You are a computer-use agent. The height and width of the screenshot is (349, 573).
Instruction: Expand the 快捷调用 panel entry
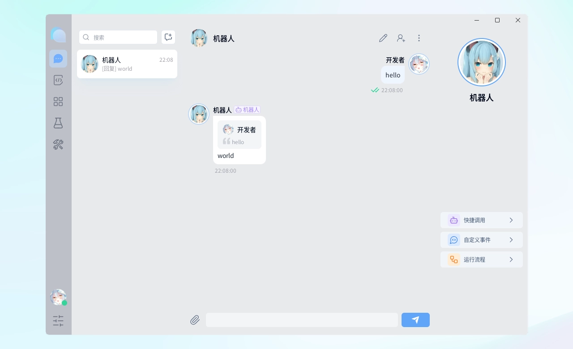point(482,220)
